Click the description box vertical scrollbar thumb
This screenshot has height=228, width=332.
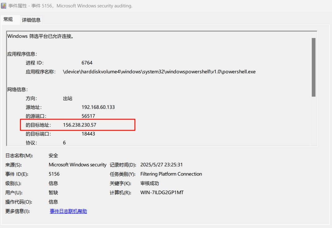[313, 67]
